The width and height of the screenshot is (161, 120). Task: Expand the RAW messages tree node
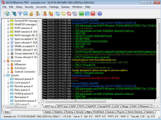click(8, 35)
